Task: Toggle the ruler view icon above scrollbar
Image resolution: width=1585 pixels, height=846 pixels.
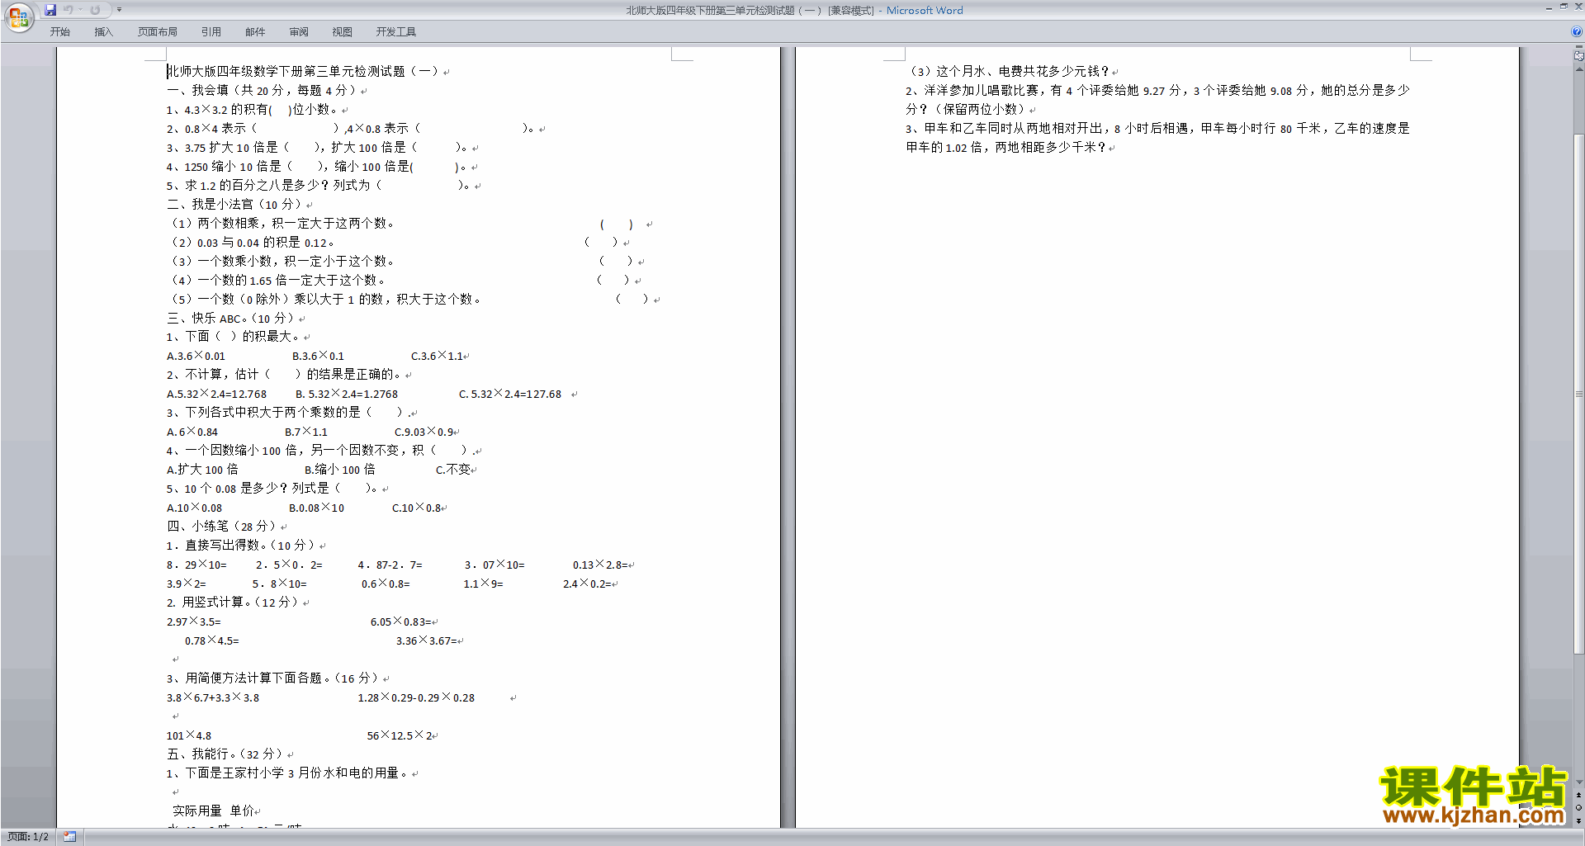Action: pos(1578,56)
